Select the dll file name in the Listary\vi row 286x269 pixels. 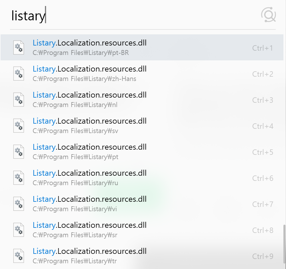coord(90,199)
